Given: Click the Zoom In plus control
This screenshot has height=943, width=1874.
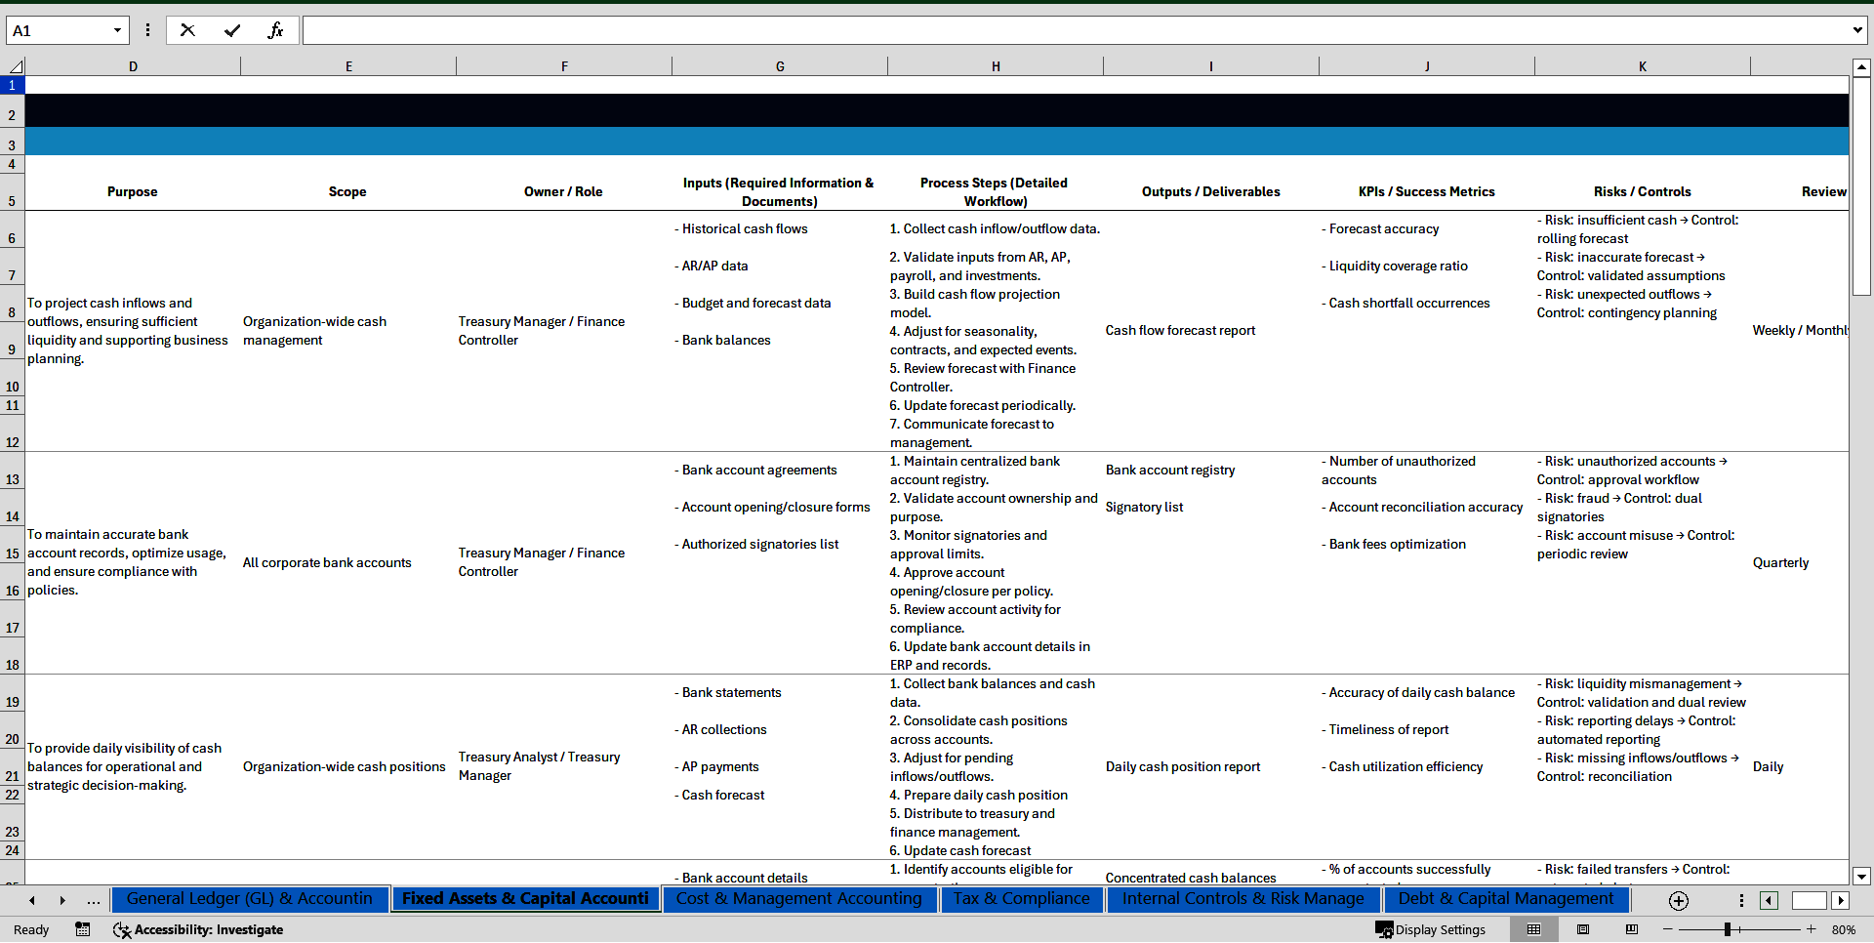Looking at the screenshot, I should click(x=1812, y=929).
